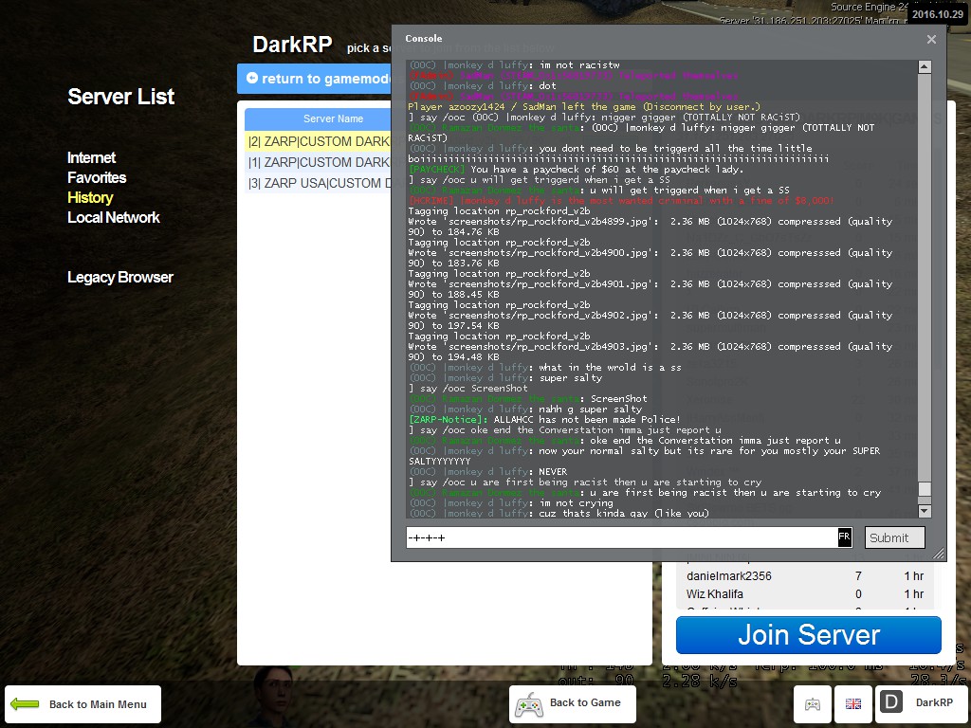Click the console scrollbar up arrow
Viewport: 971px width, 728px height.
tap(925, 67)
